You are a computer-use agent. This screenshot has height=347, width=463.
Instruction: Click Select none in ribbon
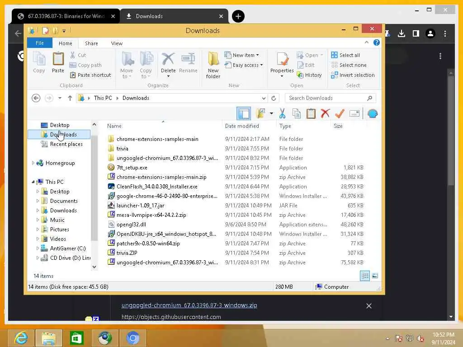click(x=349, y=65)
